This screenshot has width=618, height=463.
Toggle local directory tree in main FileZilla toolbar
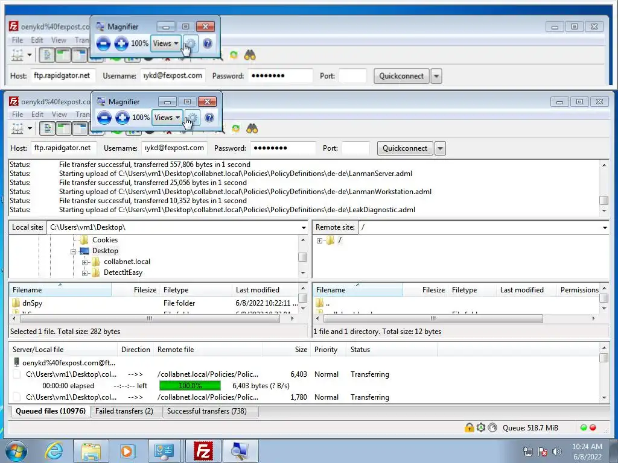pos(63,129)
